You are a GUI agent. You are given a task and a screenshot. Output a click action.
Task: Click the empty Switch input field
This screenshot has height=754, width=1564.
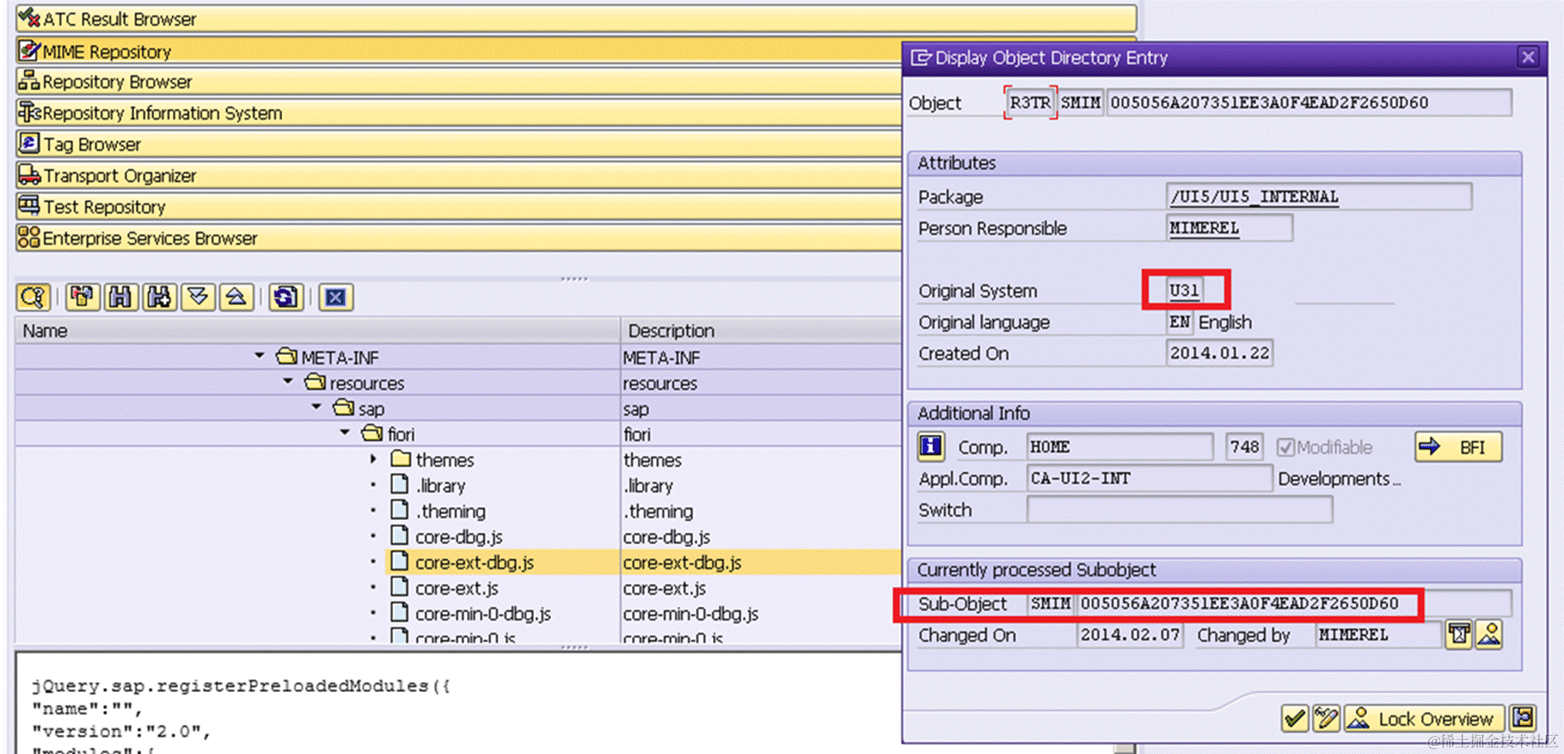click(x=1179, y=510)
